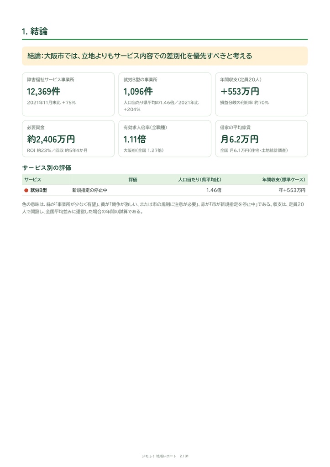
Task: Click the value '1.11倍'
Action: point(135,140)
